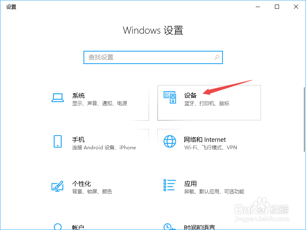Click the 显示、声音、通知、电源 description
Viewport: 306px width, 230px height.
pyautogui.click(x=100, y=104)
